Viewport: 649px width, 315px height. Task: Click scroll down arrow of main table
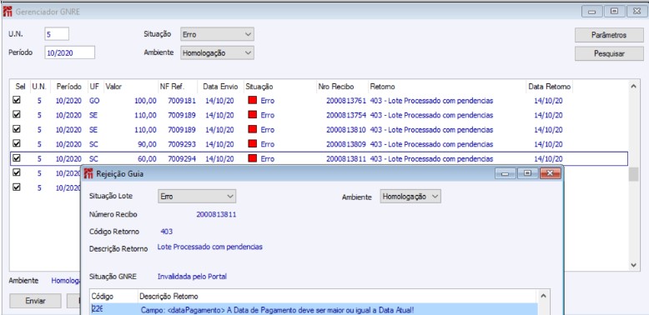tap(633, 265)
